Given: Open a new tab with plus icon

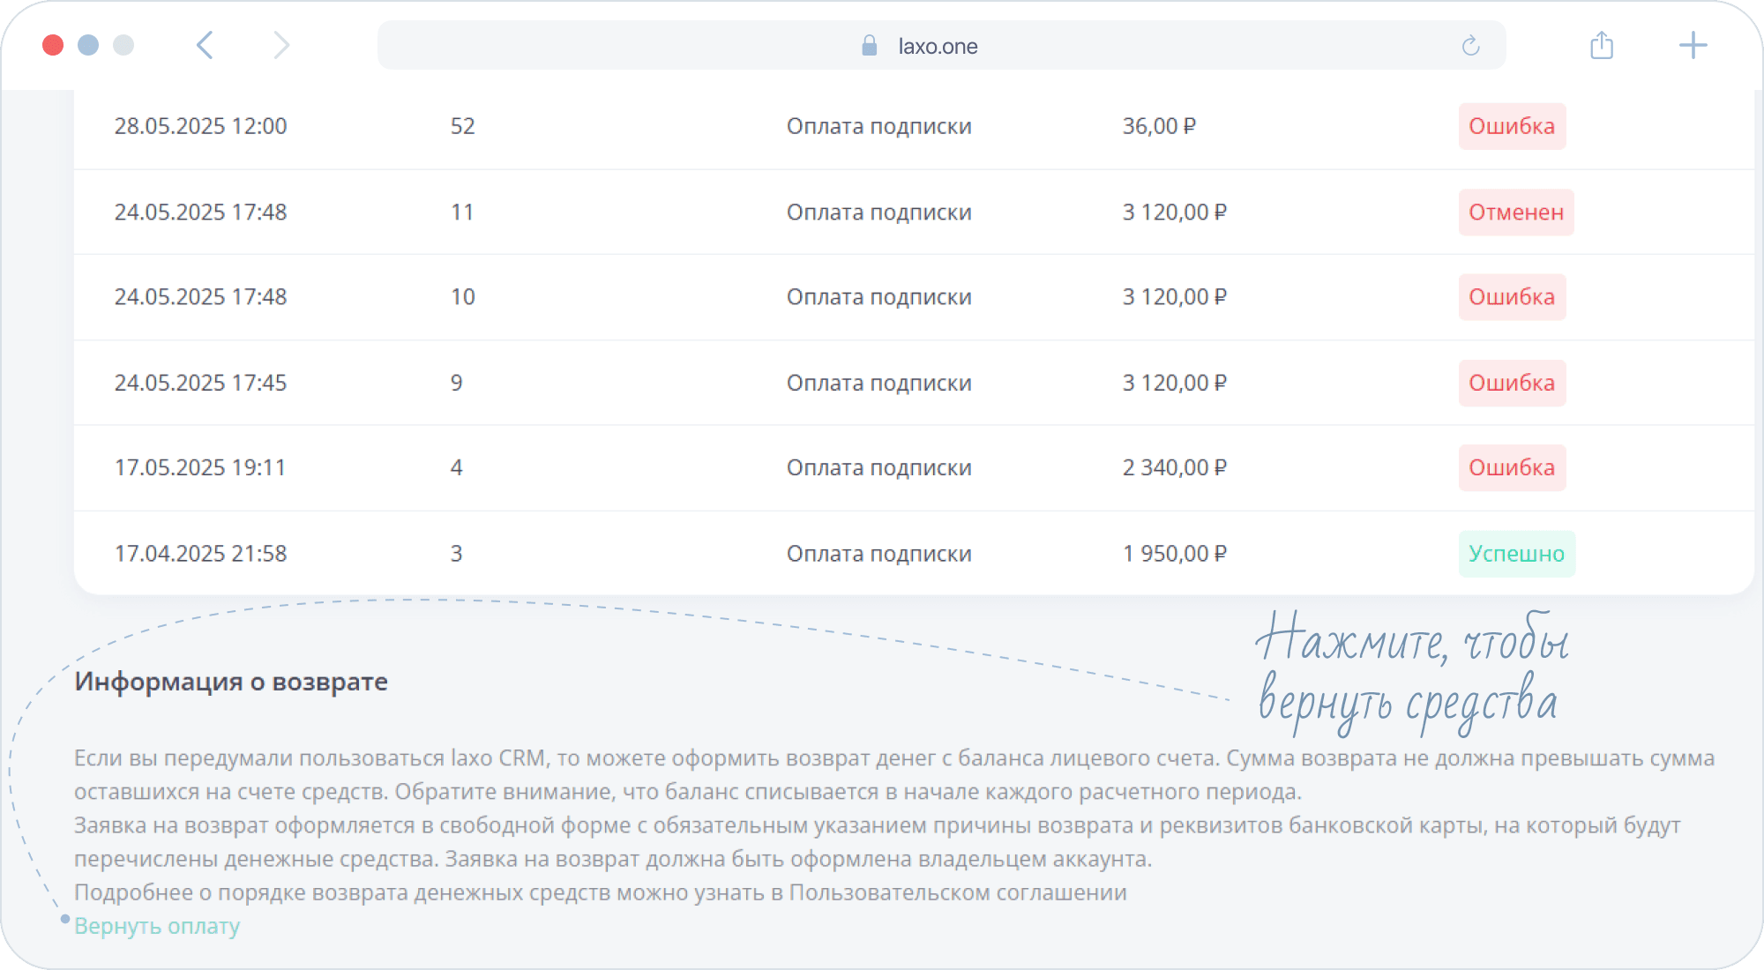Looking at the screenshot, I should click(x=1693, y=45).
